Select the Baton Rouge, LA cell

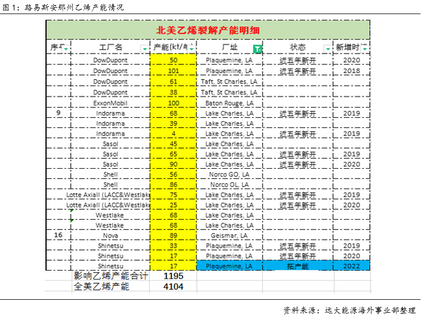[x=229, y=103]
